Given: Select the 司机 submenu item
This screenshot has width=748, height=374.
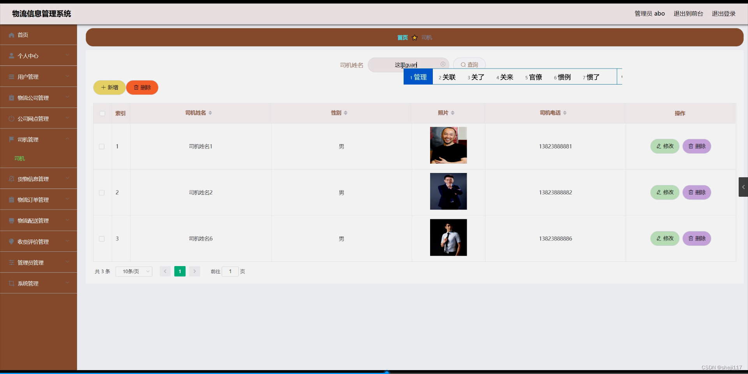Looking at the screenshot, I should [19, 159].
